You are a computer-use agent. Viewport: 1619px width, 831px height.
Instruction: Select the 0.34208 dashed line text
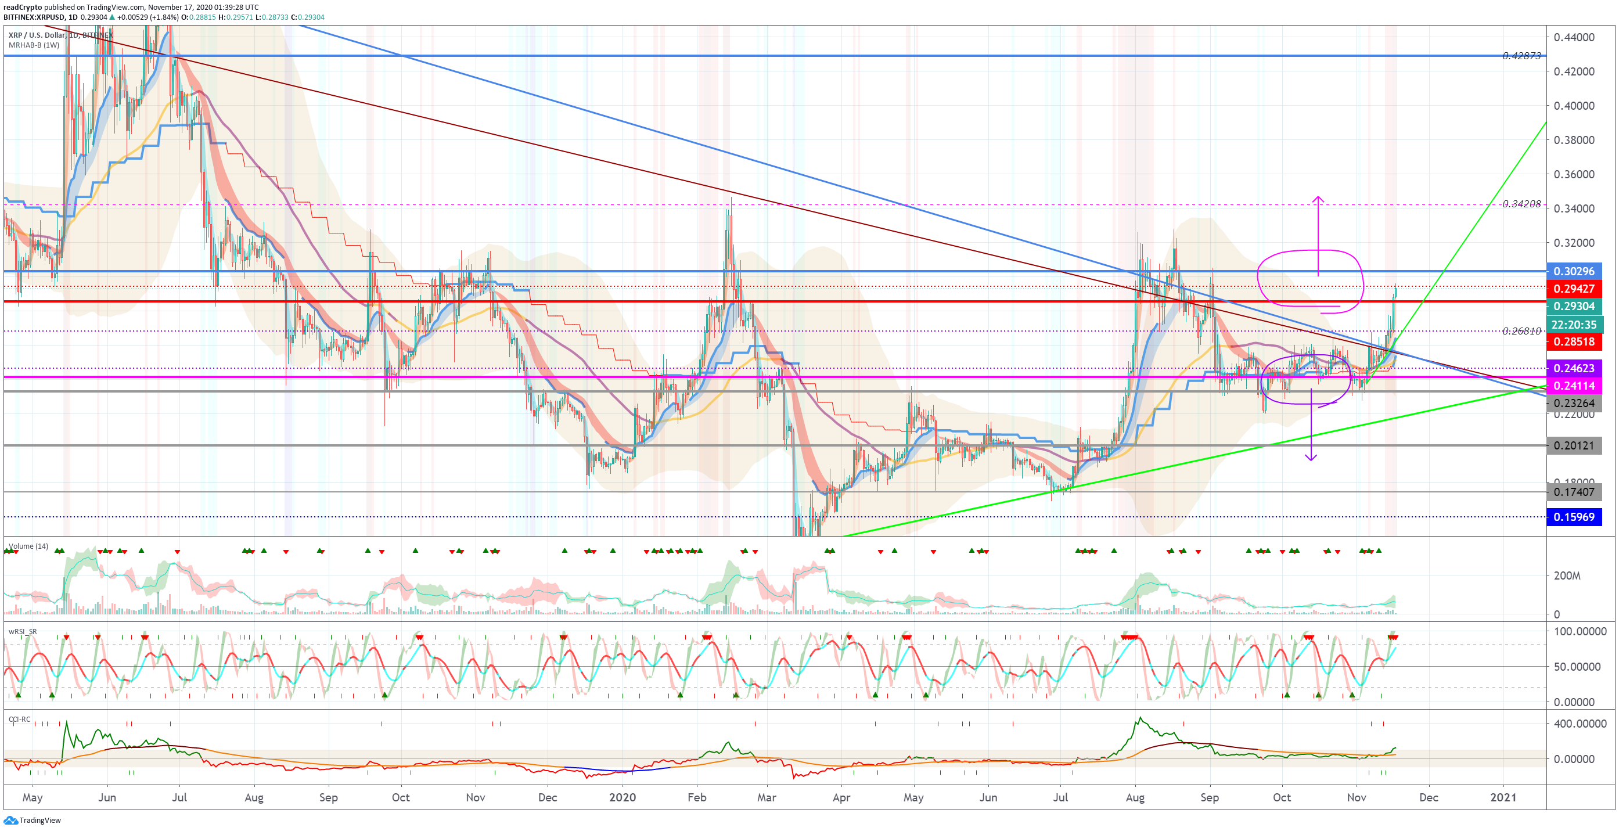[x=1521, y=204]
